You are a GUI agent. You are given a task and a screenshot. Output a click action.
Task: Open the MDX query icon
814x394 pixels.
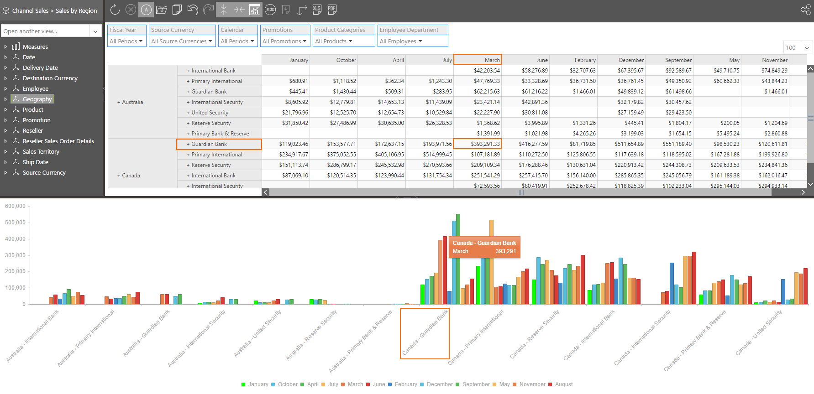tap(270, 9)
